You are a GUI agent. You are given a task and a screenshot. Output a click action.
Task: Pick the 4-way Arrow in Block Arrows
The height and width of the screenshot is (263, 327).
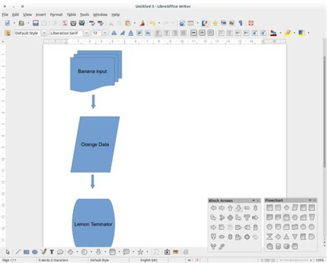[230, 218]
